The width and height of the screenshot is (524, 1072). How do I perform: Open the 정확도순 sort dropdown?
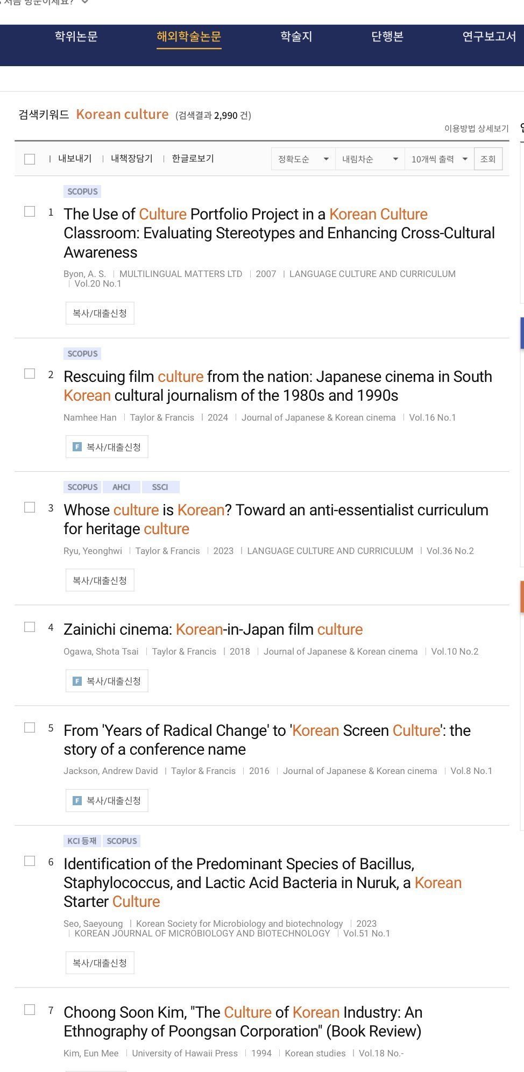tap(303, 159)
